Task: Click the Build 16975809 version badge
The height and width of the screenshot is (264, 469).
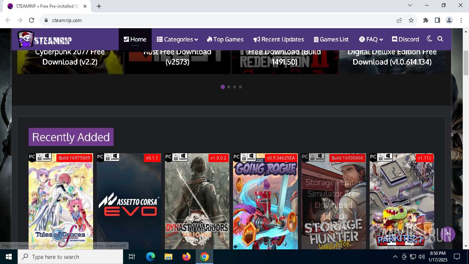Action: [74, 158]
